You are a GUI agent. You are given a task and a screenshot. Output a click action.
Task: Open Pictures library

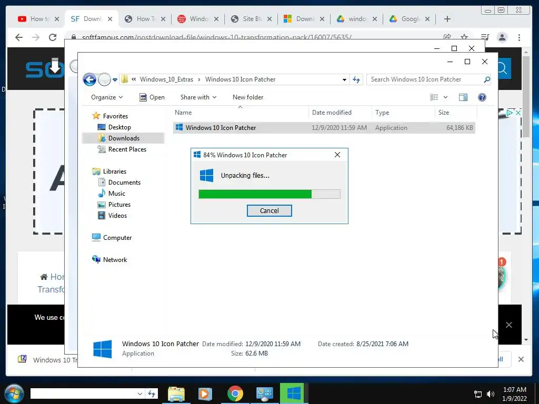tap(119, 205)
